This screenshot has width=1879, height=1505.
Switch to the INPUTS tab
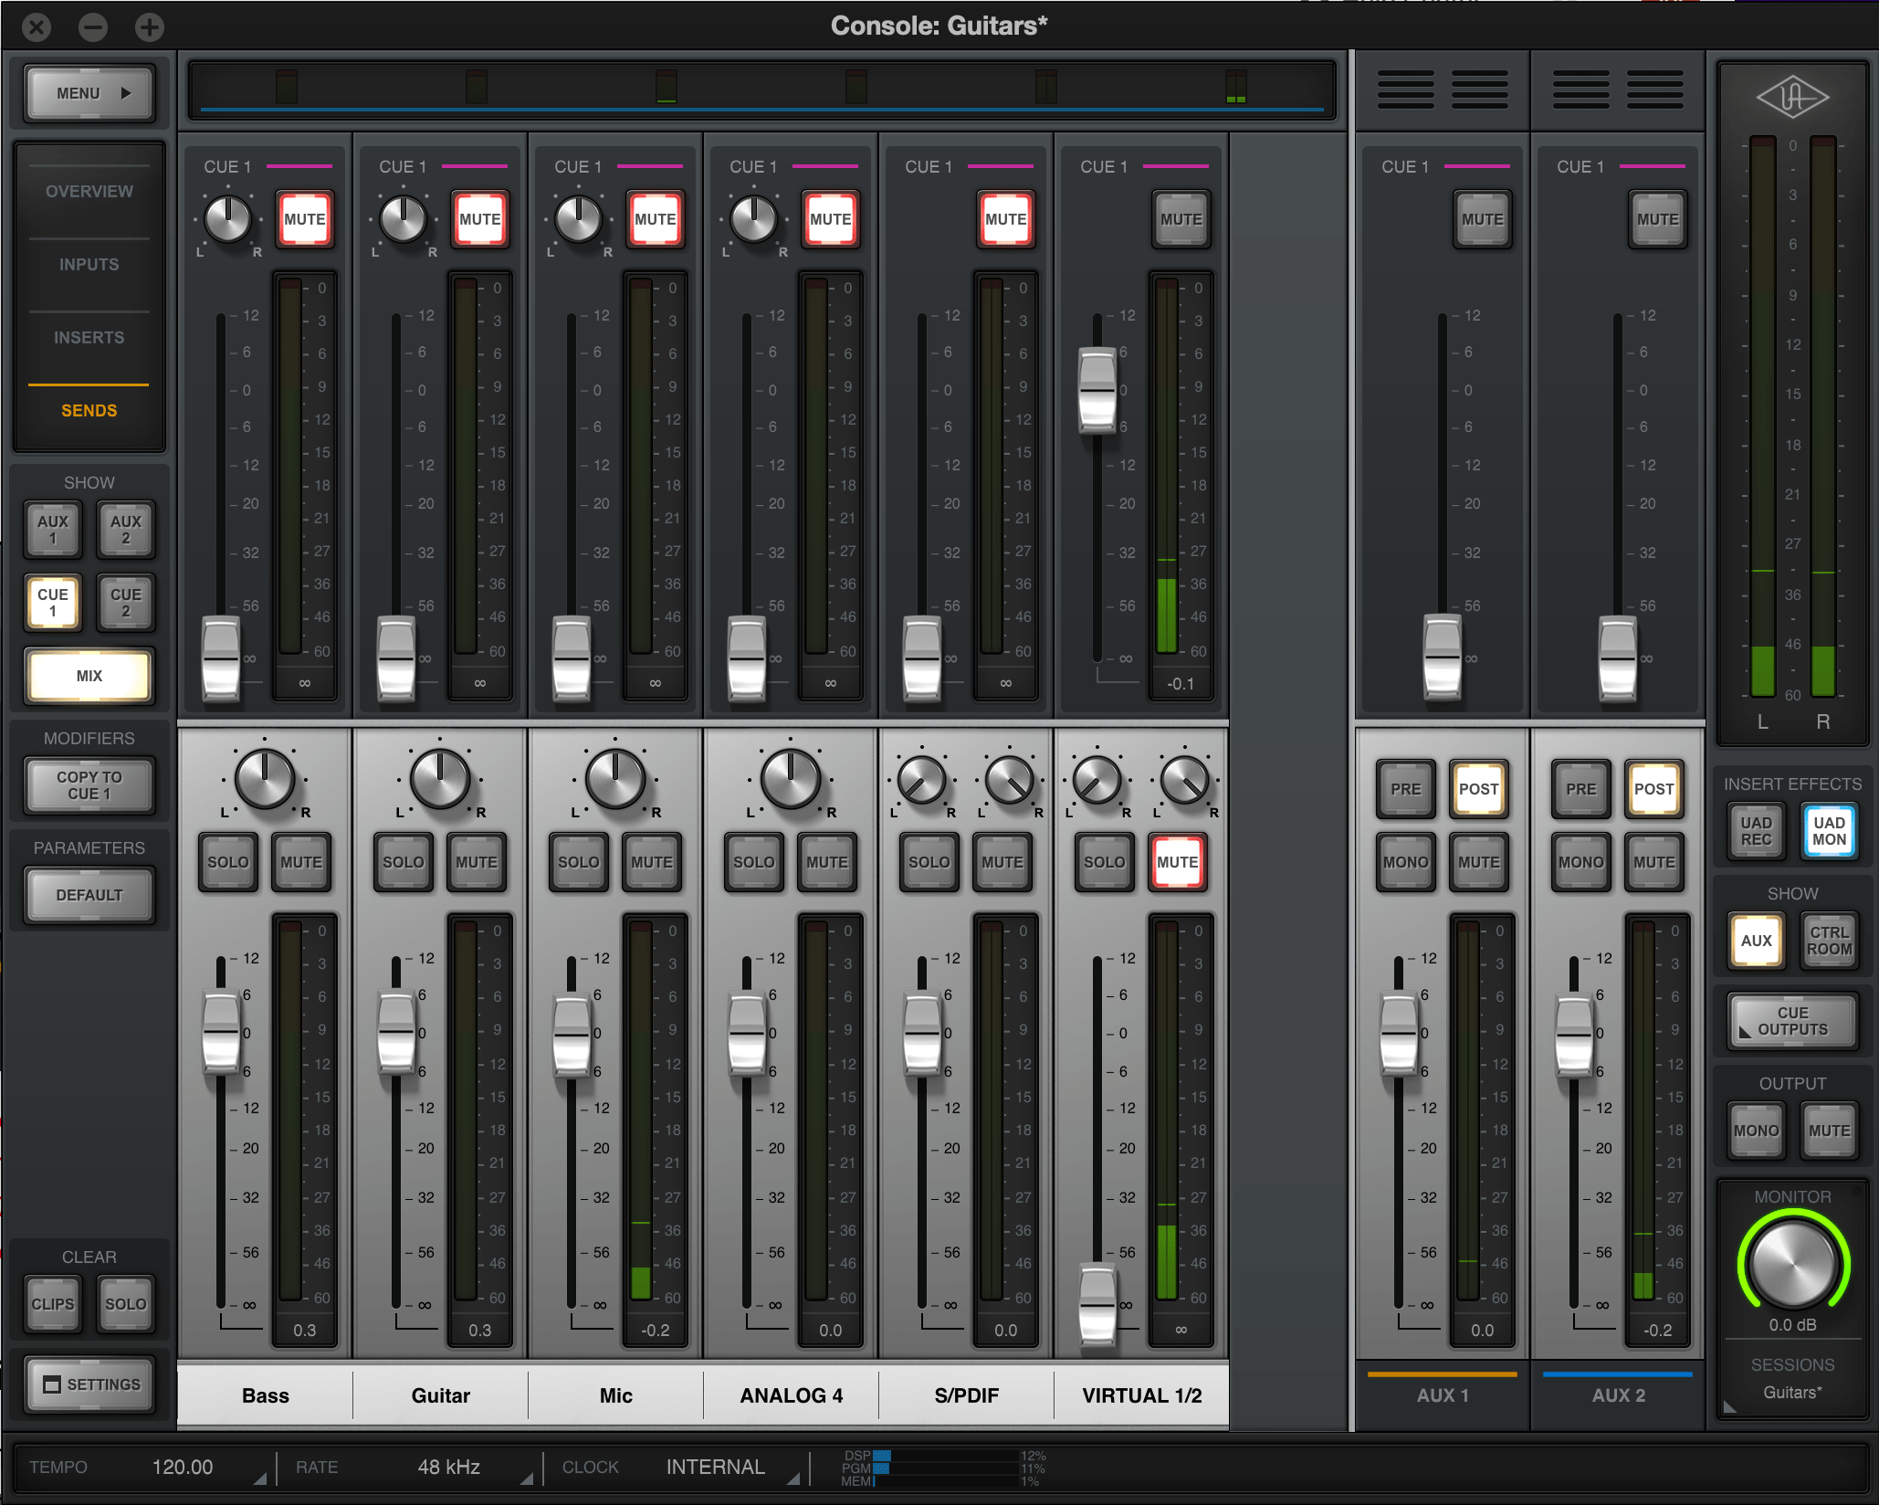(x=89, y=264)
